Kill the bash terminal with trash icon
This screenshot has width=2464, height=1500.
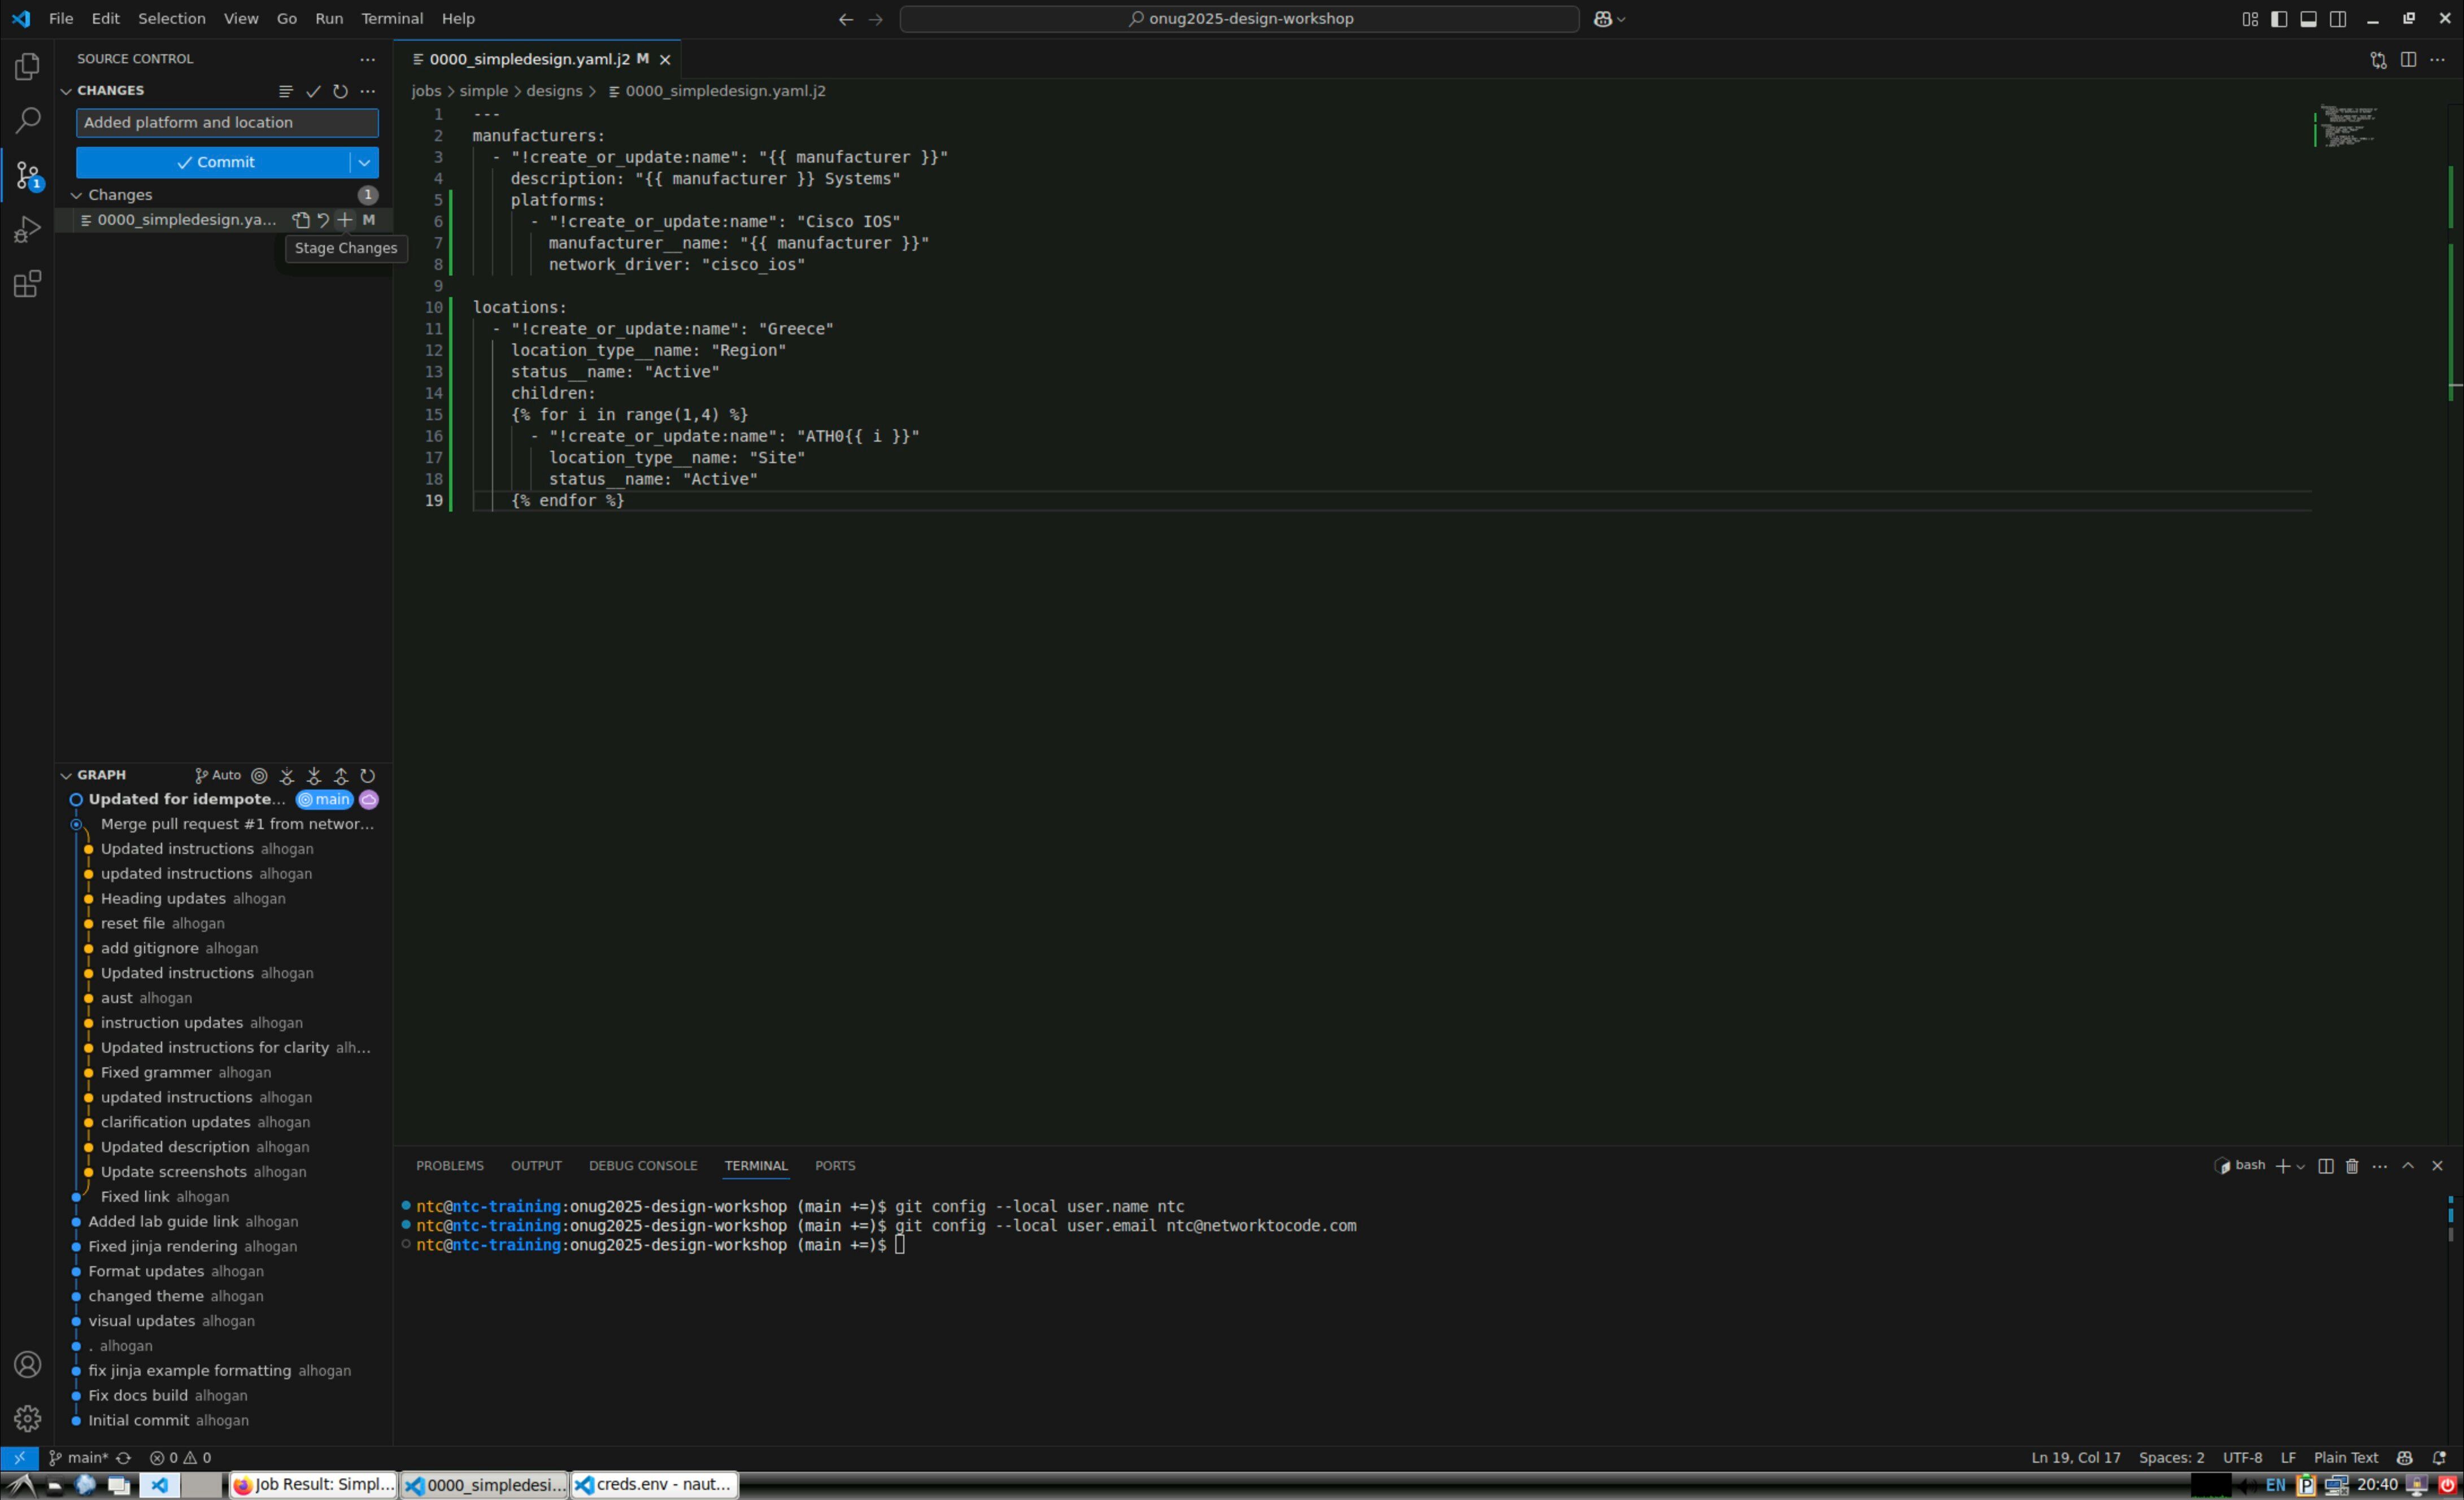pyautogui.click(x=2351, y=1166)
